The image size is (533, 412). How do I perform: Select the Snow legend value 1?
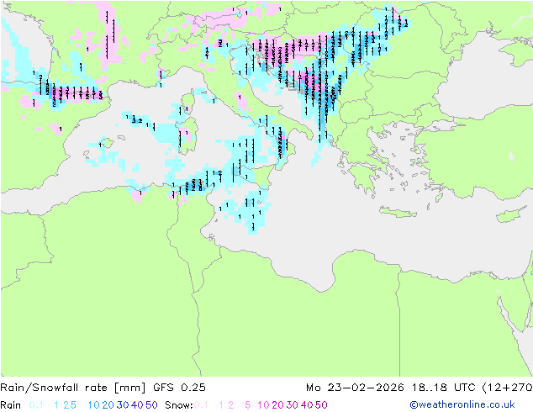click(221, 405)
